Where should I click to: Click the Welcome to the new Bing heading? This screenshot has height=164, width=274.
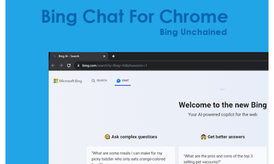(x=222, y=105)
